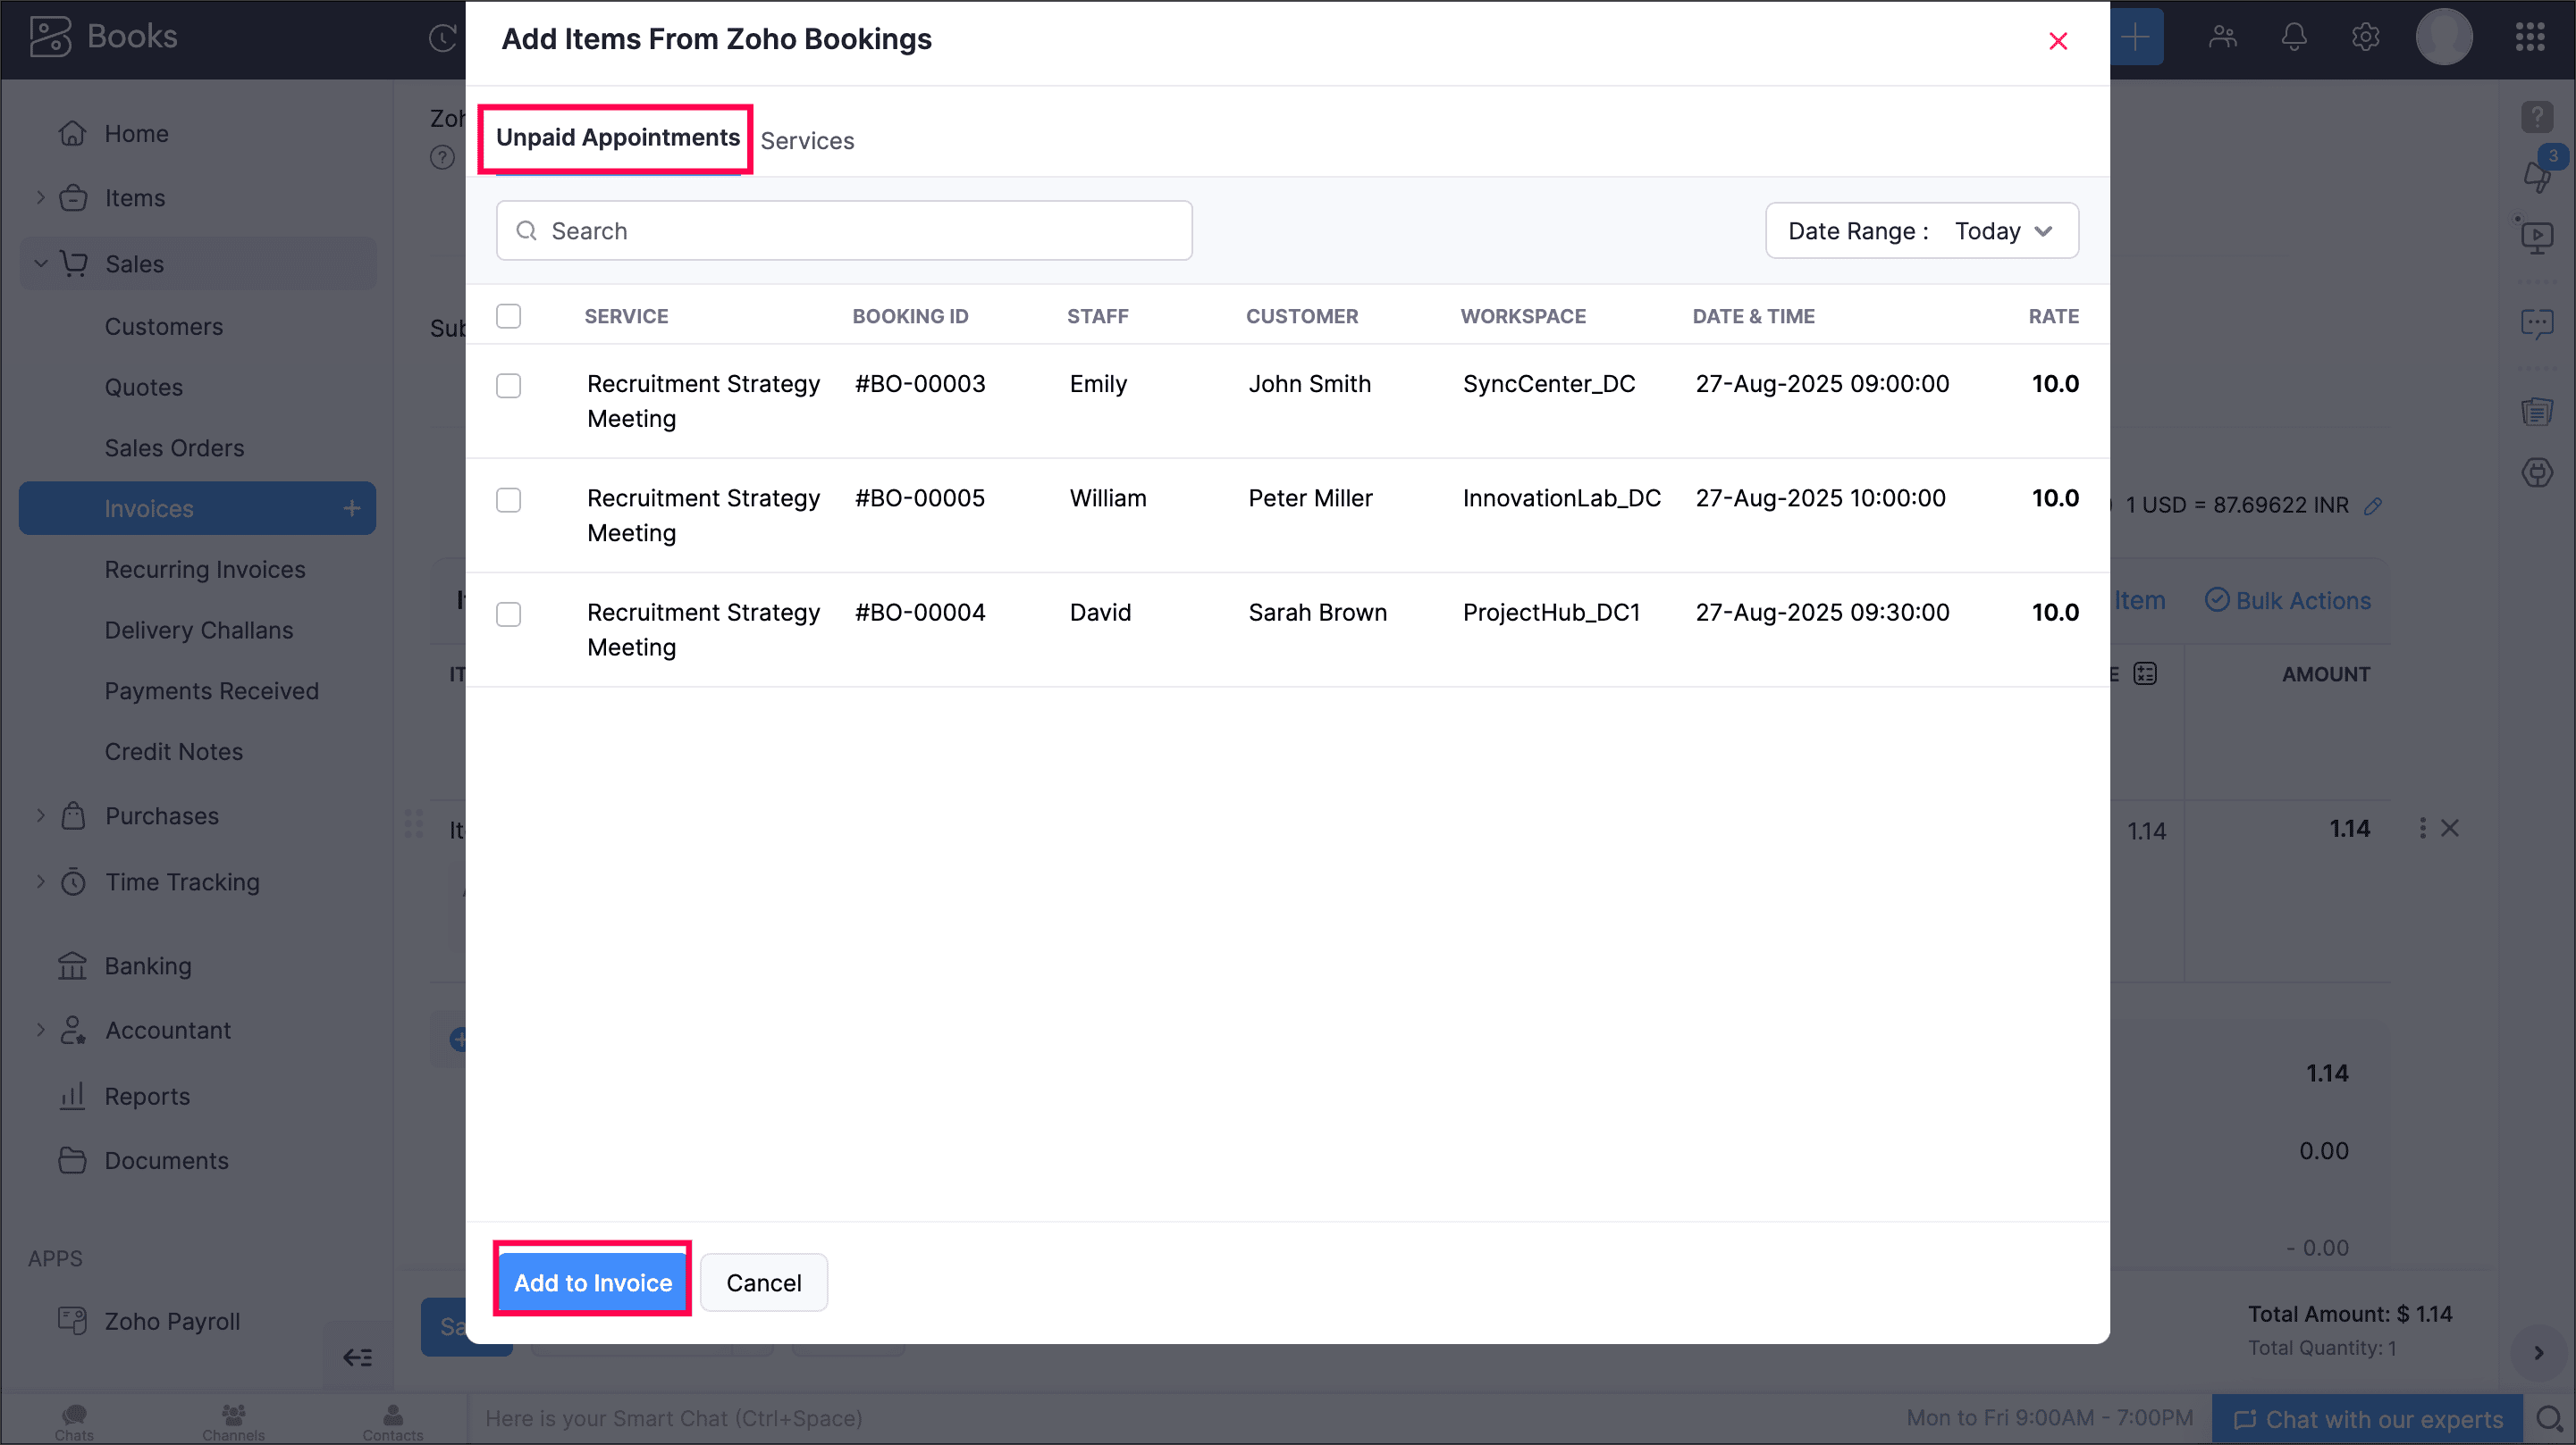Click the plus icon beside Invoices

pyautogui.click(x=352, y=509)
